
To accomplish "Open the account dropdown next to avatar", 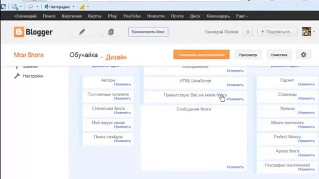I will coord(314,32).
